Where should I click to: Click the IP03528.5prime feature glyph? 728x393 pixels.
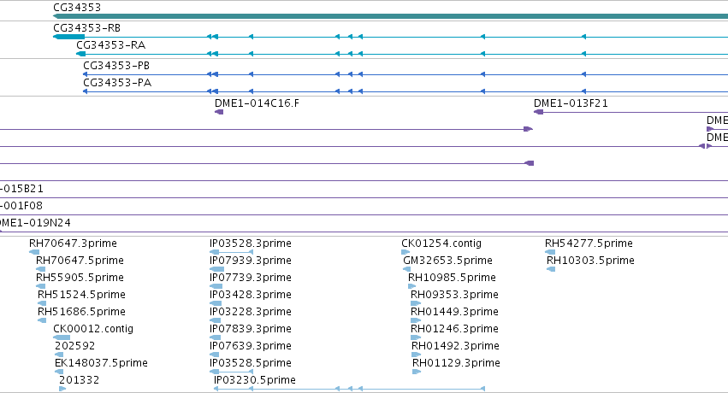point(231,372)
